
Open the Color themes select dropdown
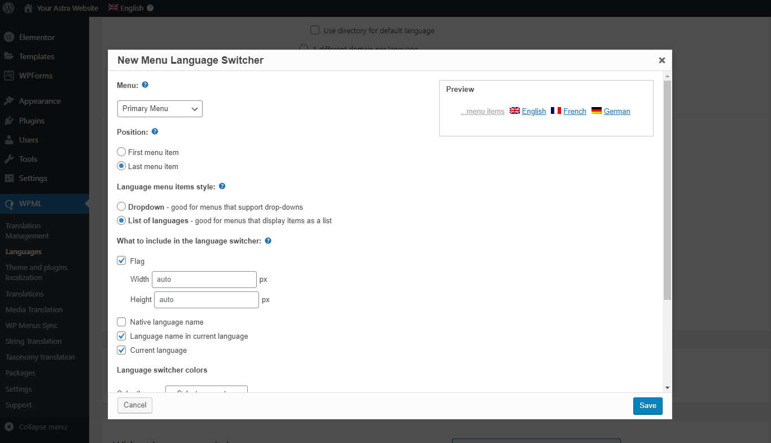pos(206,389)
